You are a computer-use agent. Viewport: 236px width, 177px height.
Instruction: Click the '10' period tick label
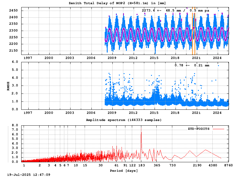click(76, 165)
